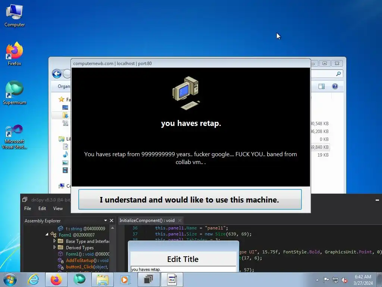Click the Libraries icon in the Explorer sidebar
This screenshot has height=287, width=382.
click(x=62, y=139)
